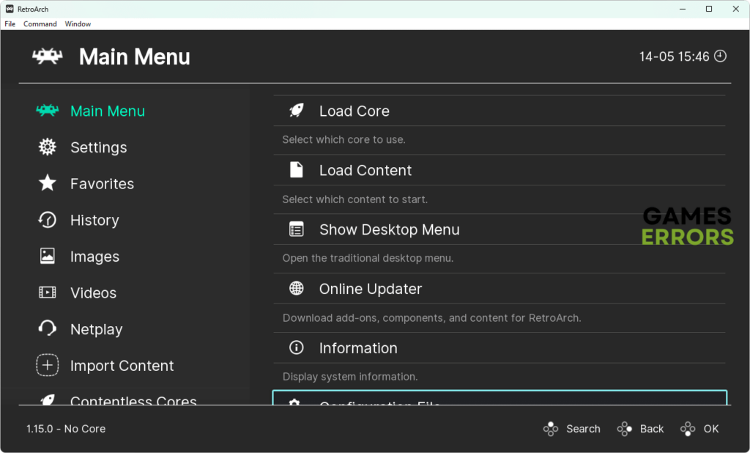Select the Main Menu sidebar entry
This screenshot has width=750, height=453.
pos(107,111)
